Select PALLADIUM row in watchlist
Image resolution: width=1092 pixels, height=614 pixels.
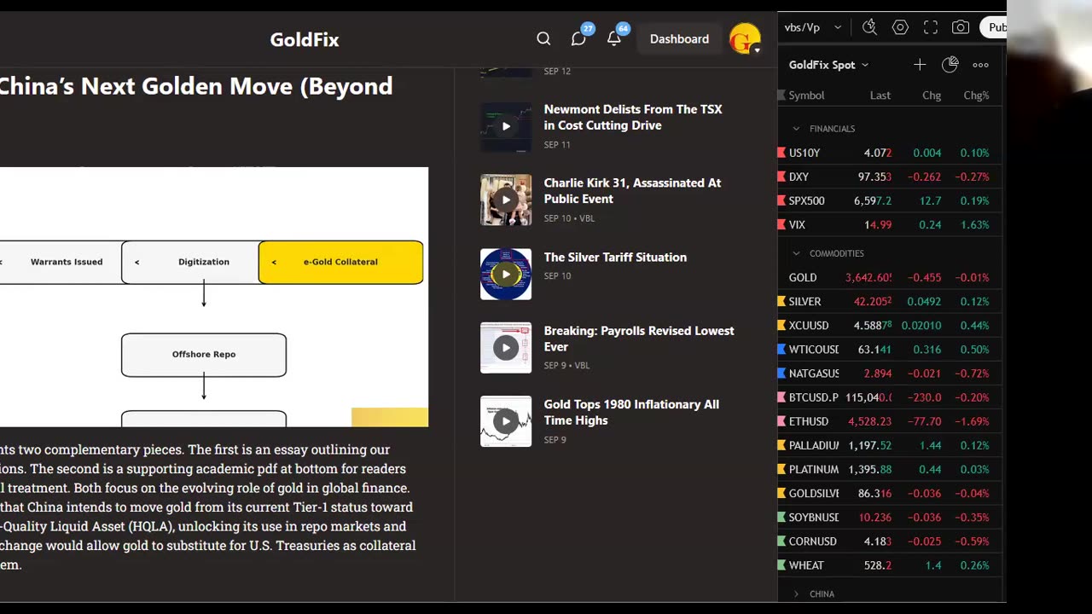point(890,445)
